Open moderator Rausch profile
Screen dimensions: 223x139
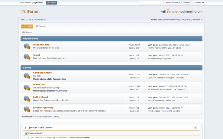pyautogui.click(x=56, y=79)
